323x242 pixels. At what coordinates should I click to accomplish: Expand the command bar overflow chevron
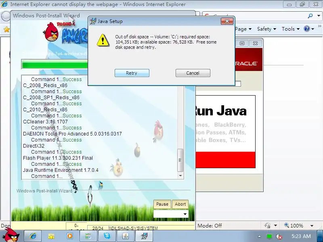(319, 26)
